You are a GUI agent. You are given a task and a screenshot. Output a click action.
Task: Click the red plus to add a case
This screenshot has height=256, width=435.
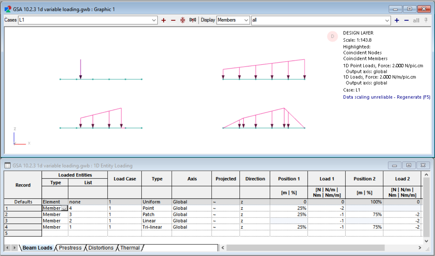click(164, 20)
